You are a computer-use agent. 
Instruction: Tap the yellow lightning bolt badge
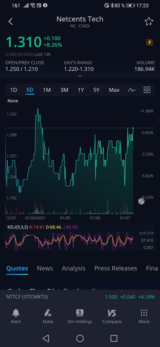[150, 42]
